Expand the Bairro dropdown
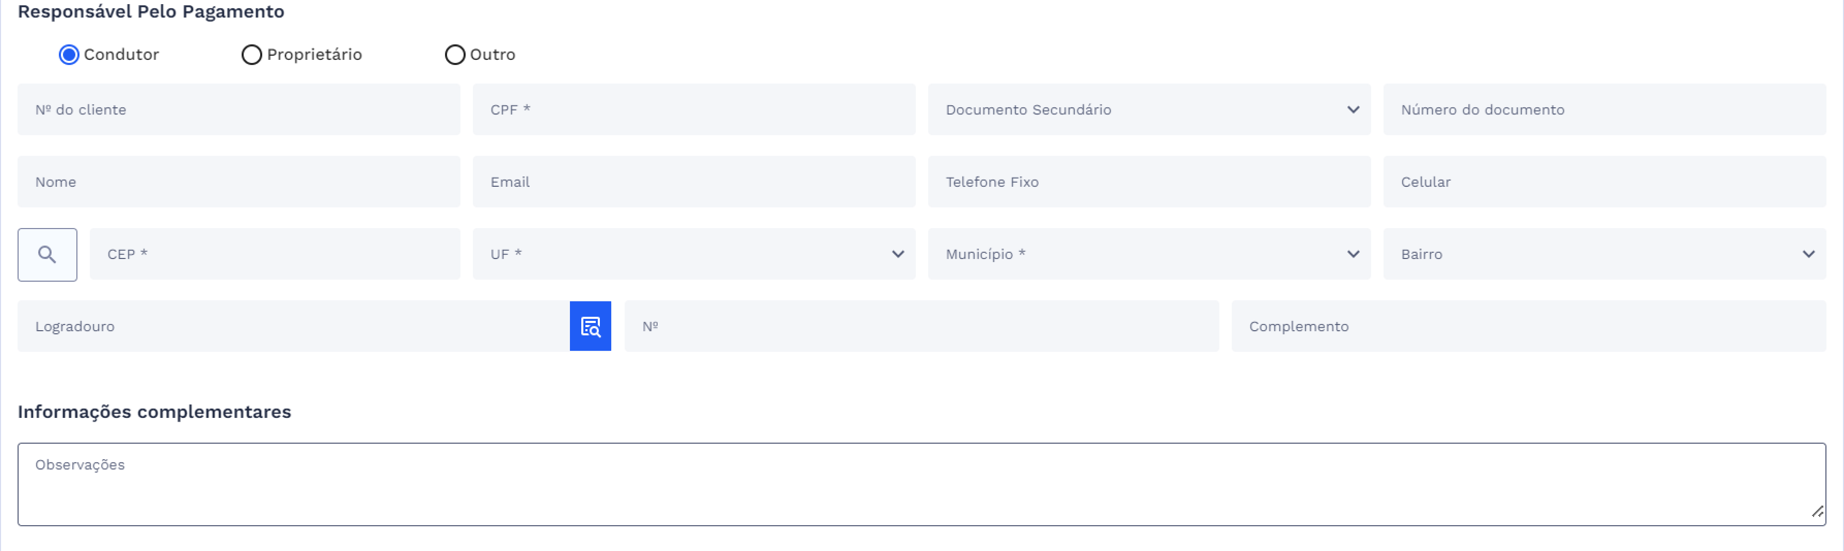Screen dimensions: 1844x551 click(x=1603, y=254)
